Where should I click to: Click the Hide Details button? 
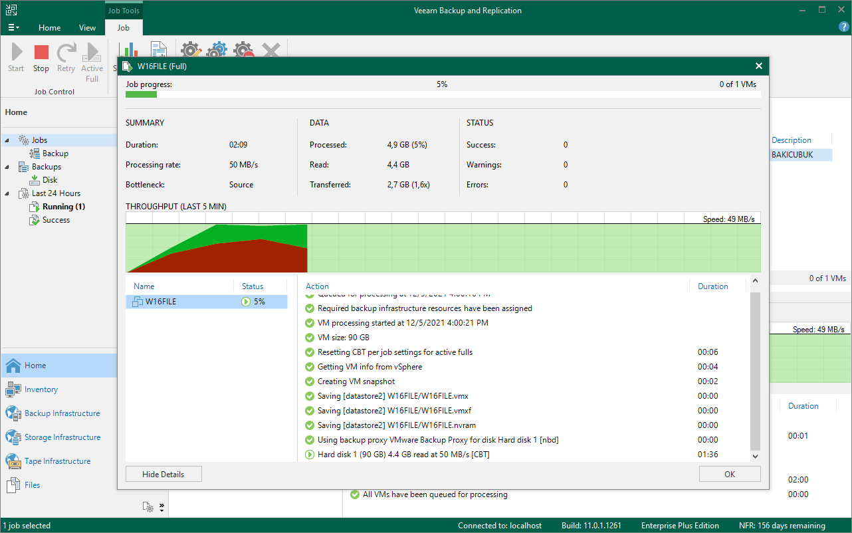[163, 474]
